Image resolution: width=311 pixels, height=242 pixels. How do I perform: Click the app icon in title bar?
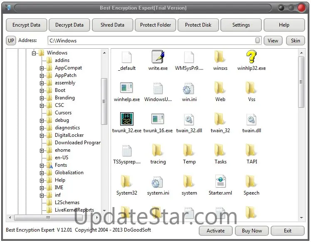[x=8, y=8]
